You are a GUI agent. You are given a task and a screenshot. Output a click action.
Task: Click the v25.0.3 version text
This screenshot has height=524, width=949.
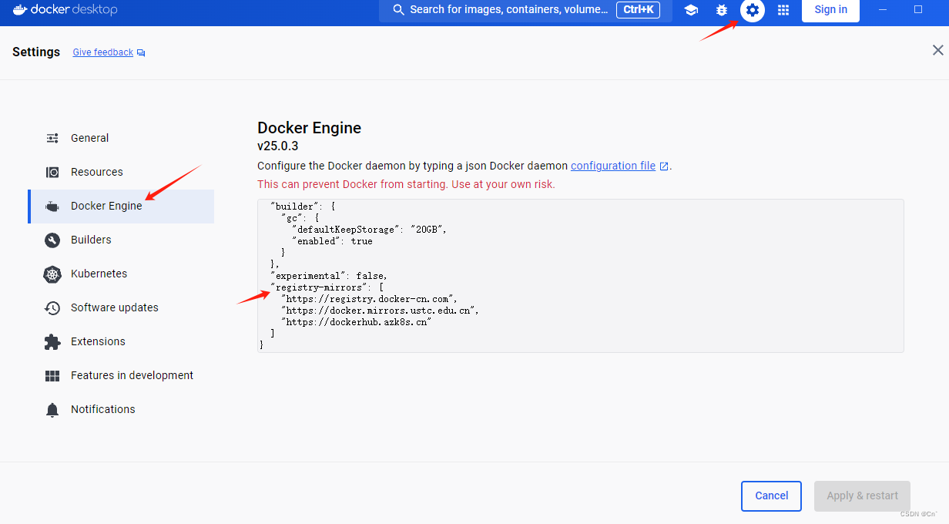pos(277,146)
